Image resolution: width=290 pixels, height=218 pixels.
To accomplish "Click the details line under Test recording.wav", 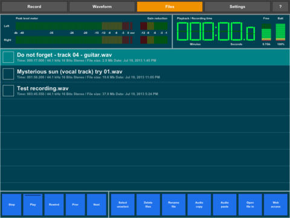I will point(88,94).
